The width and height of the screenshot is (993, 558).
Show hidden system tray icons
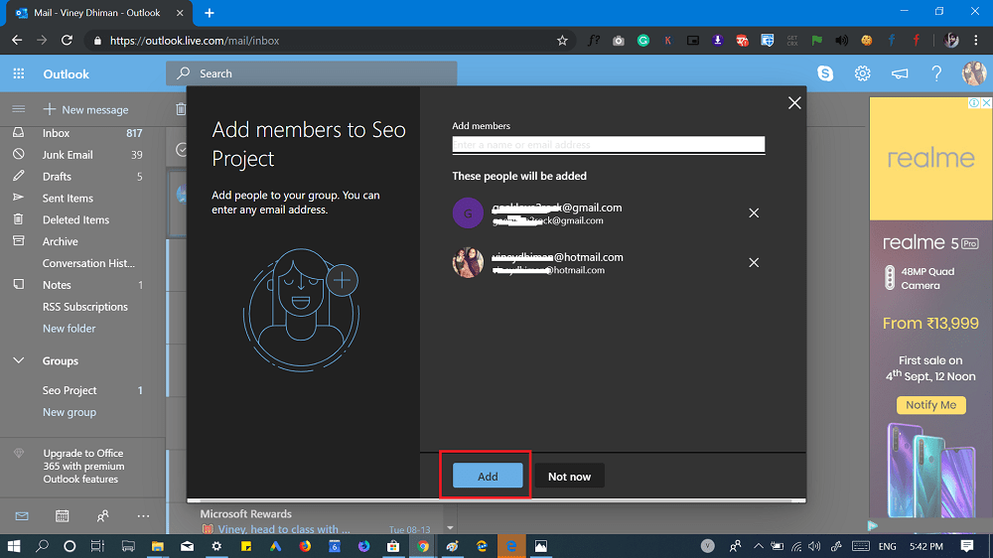tap(758, 546)
